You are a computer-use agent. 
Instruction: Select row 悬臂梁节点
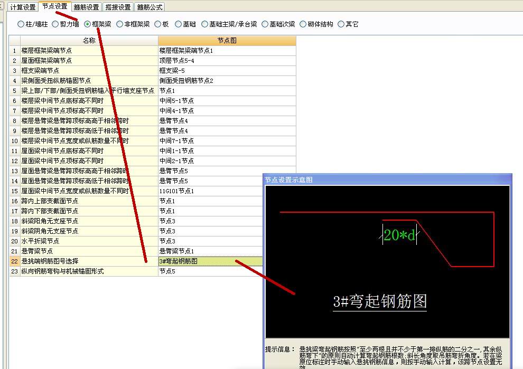pos(89,251)
